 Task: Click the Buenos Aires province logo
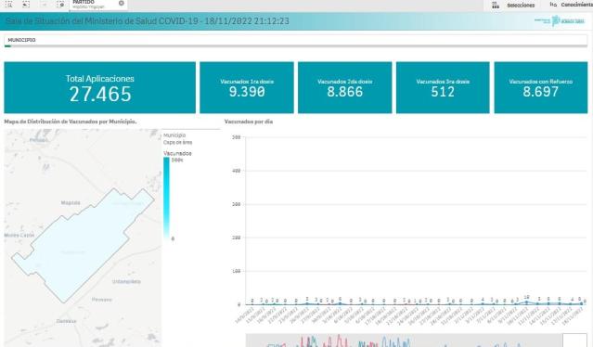coord(560,20)
